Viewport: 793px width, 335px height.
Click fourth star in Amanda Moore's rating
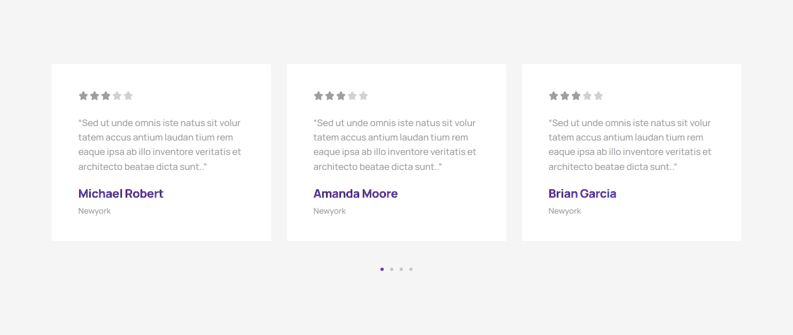click(352, 96)
